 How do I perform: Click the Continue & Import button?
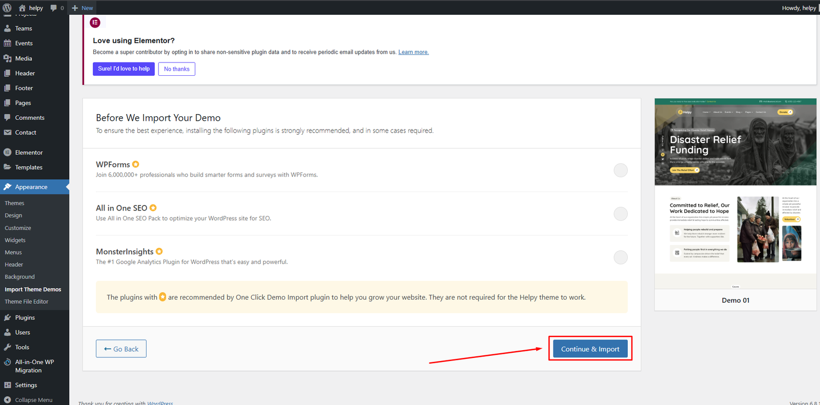[590, 349]
